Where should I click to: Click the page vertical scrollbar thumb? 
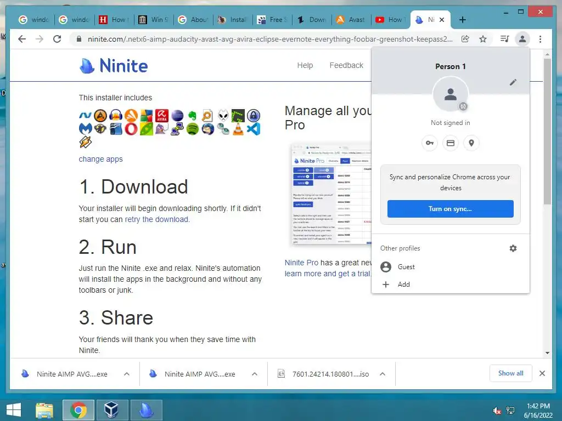[x=547, y=132]
